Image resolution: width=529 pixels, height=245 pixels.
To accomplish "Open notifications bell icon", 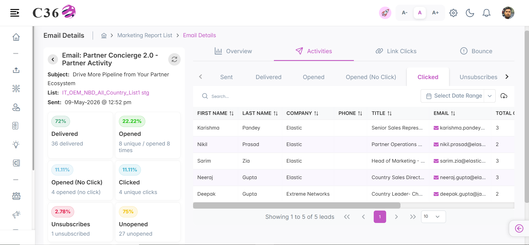I will [x=486, y=13].
